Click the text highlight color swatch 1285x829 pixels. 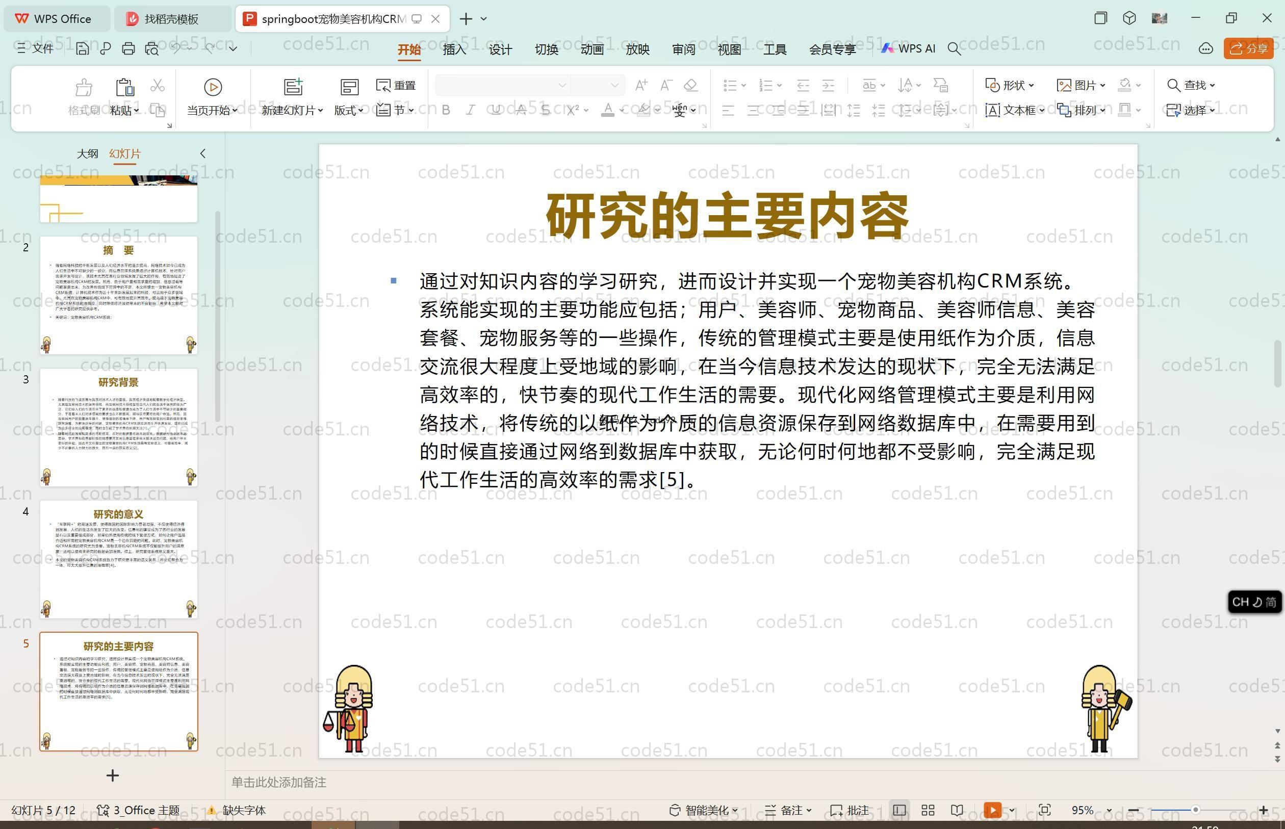coord(643,110)
